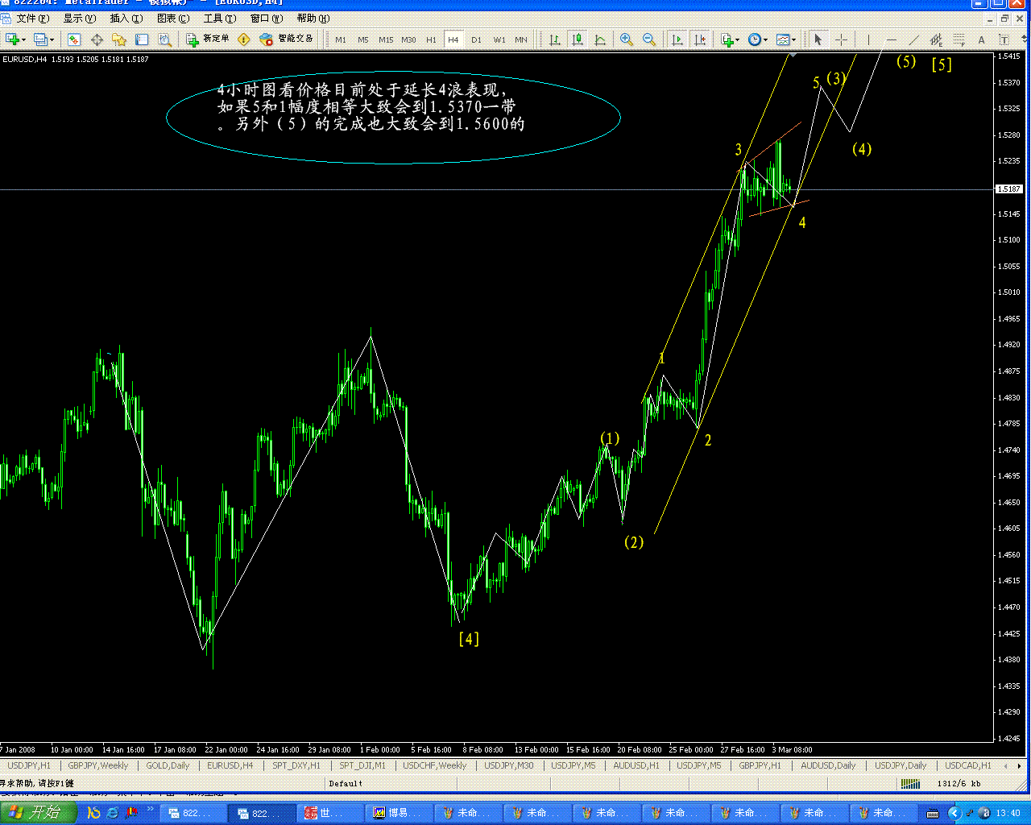Click the Default profile name in status bar
This screenshot has height=825, width=1031.
(346, 783)
